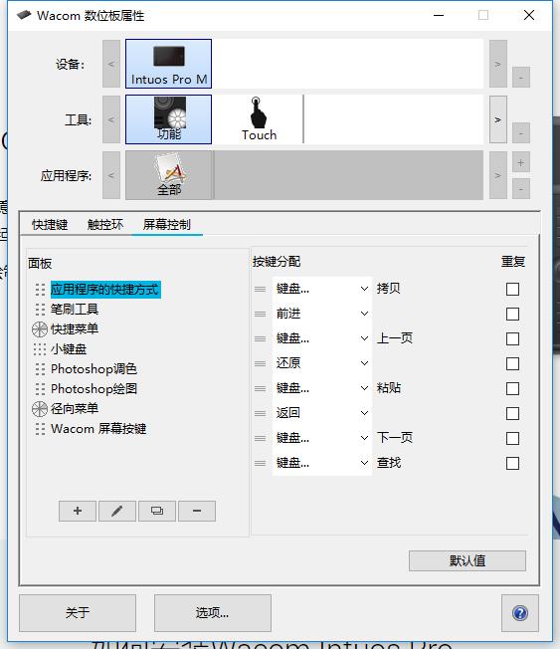Click the right arrow of the tool row
560x649 pixels.
498,119
